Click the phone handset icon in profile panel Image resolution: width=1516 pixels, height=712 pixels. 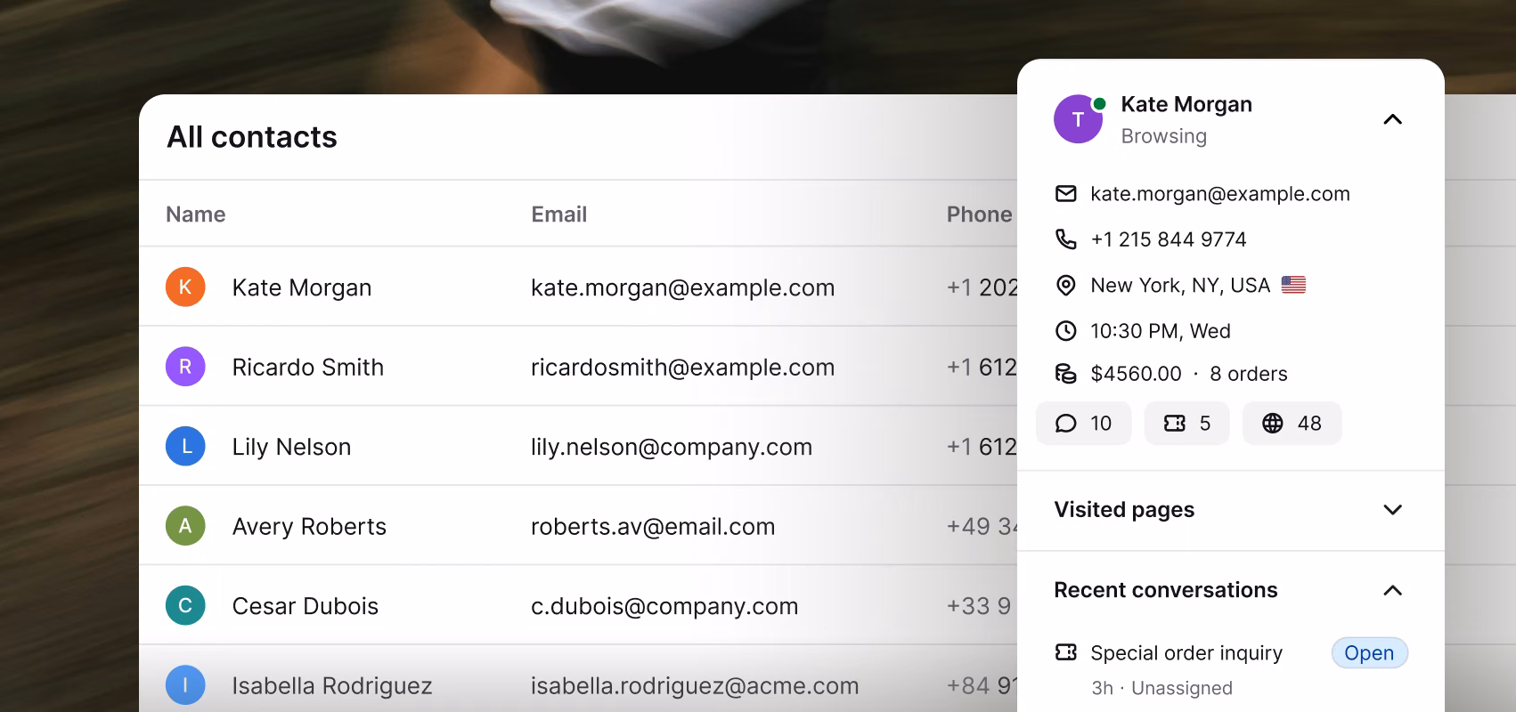coord(1065,239)
